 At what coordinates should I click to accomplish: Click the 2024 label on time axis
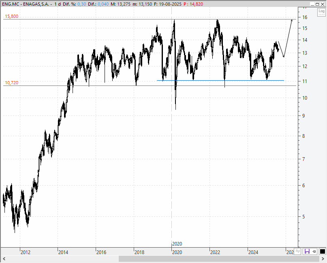(253, 252)
